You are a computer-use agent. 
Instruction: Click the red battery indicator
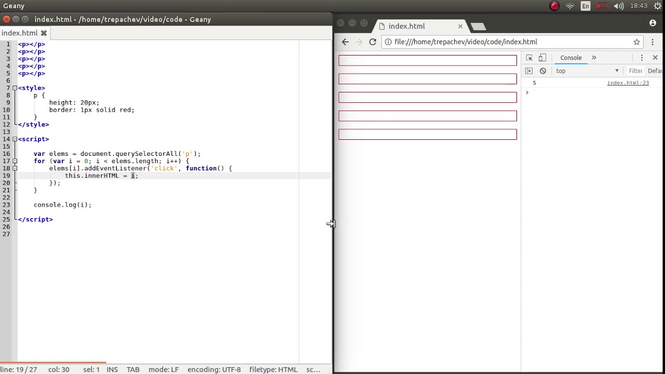[602, 6]
